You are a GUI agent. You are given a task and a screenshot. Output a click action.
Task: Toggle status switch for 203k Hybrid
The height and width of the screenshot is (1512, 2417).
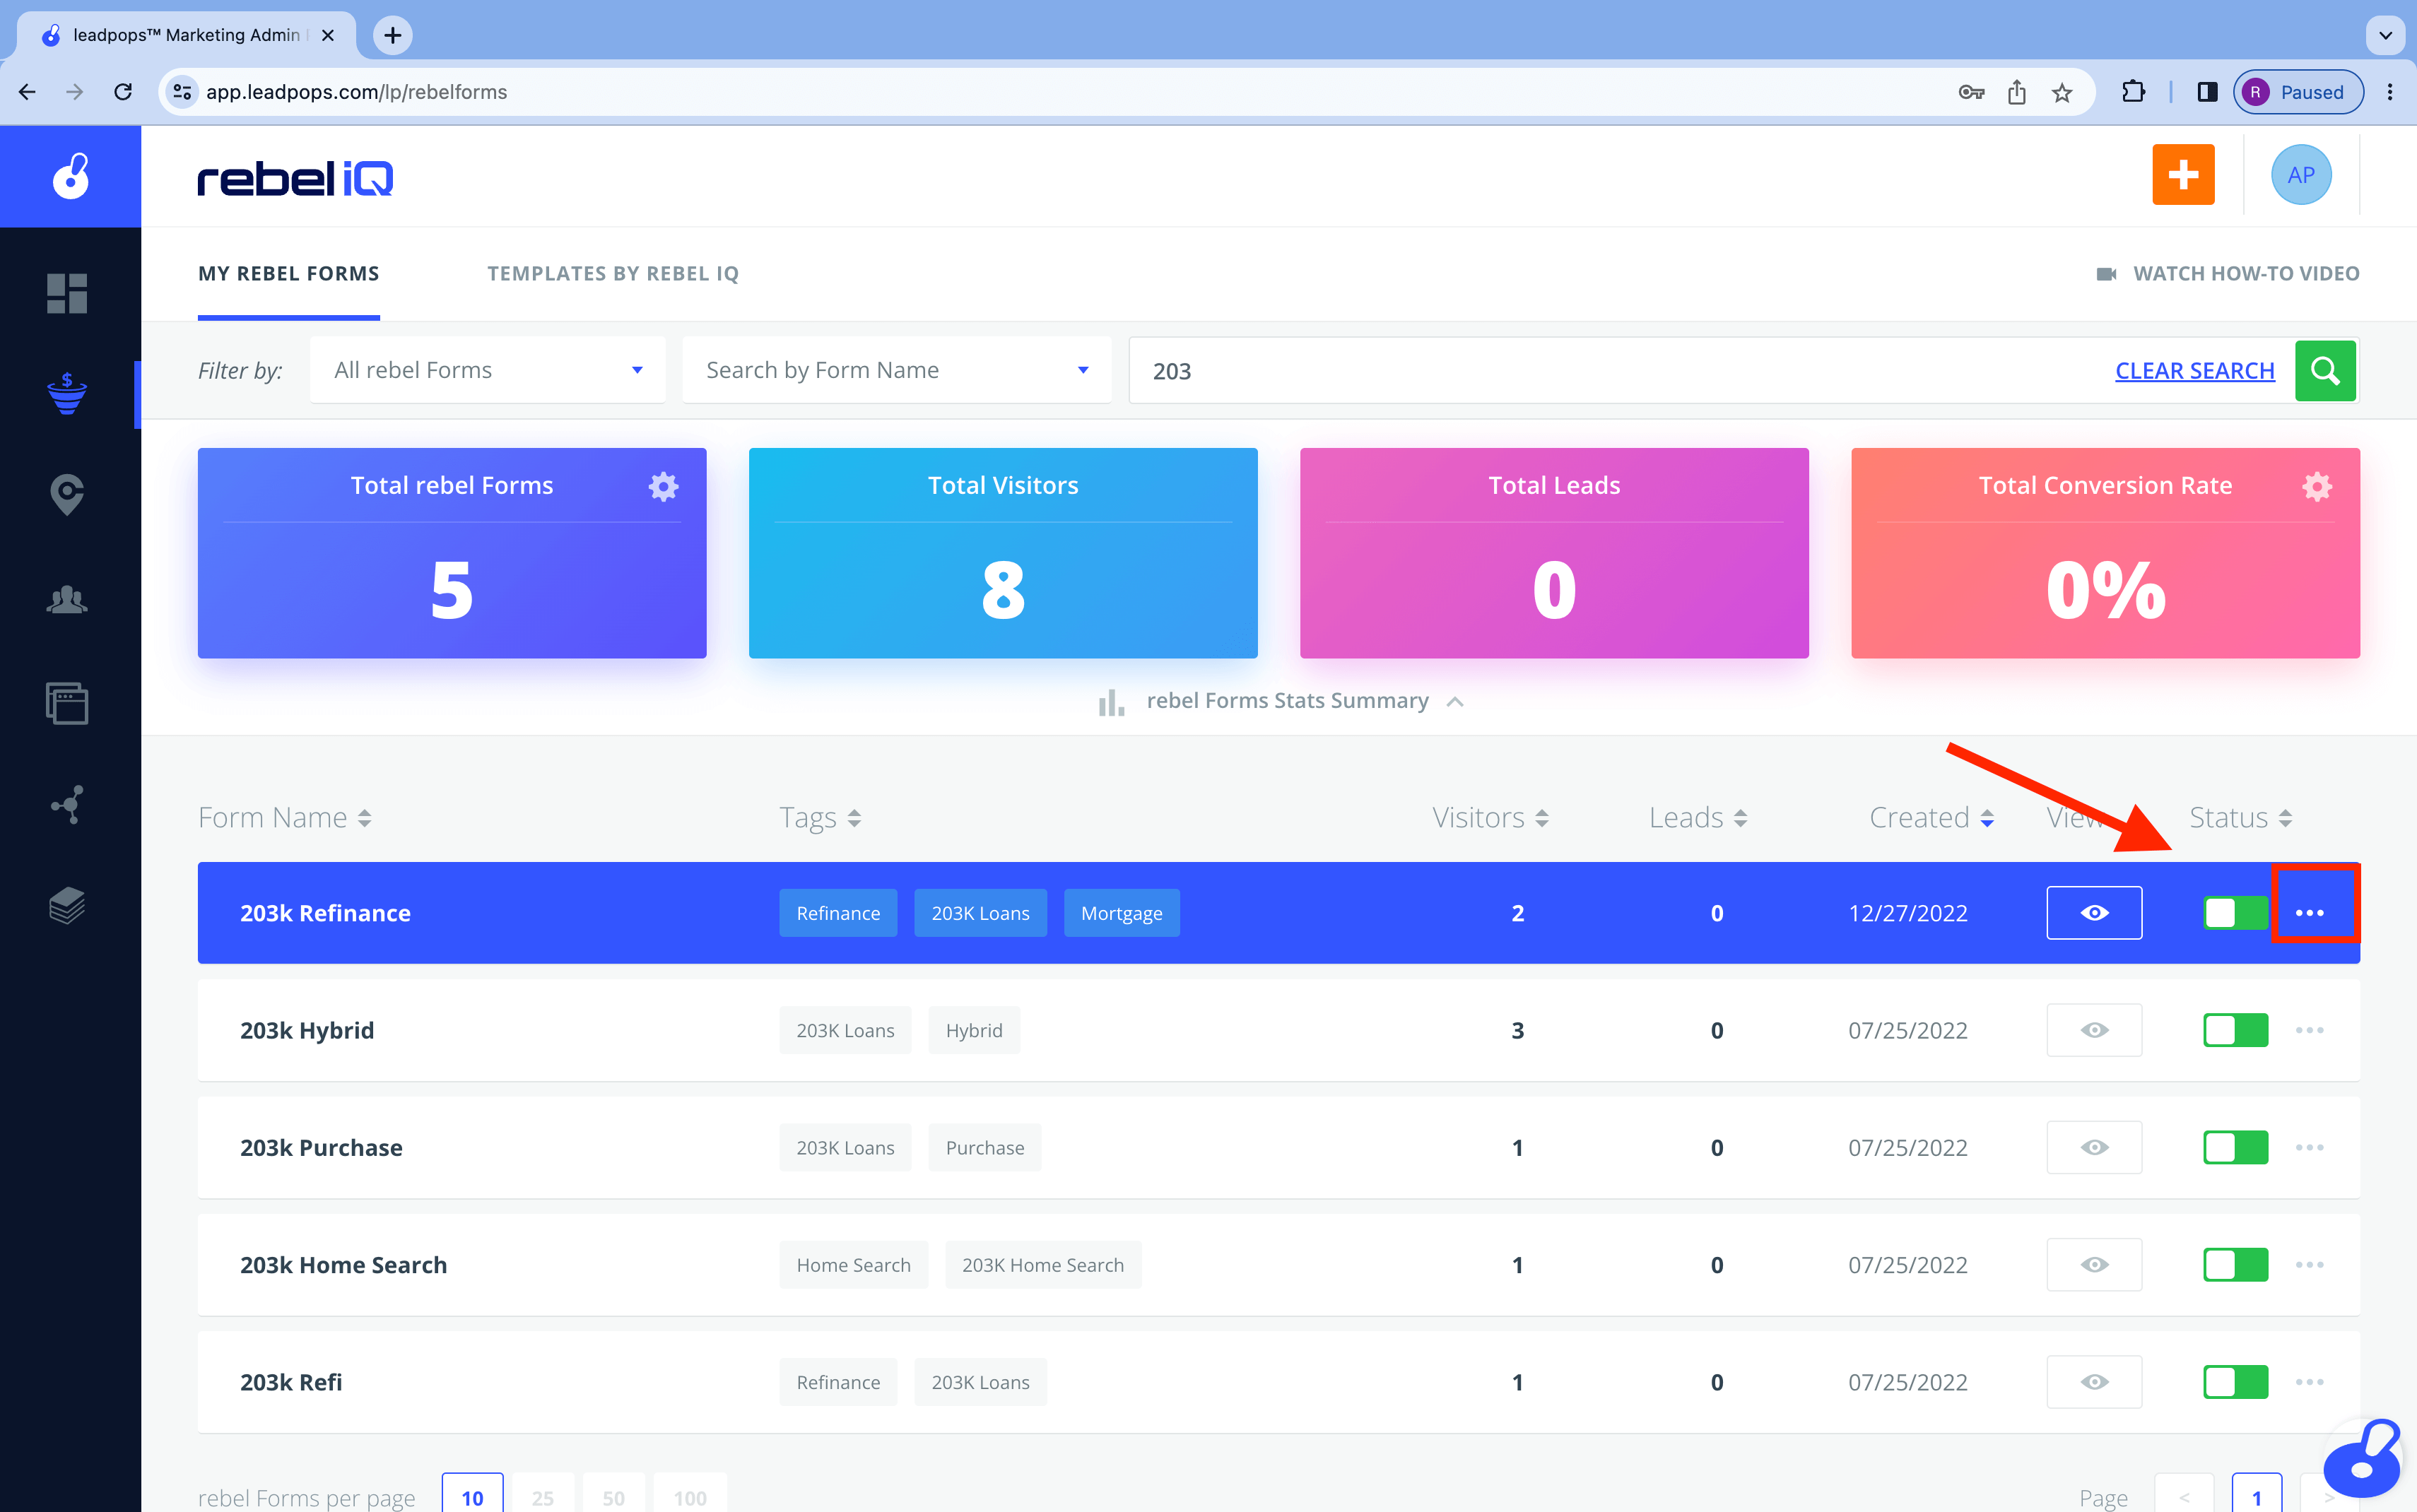pyautogui.click(x=2235, y=1030)
